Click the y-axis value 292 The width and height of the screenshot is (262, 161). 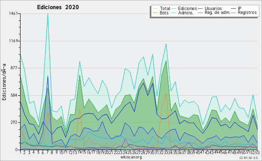point(14,122)
